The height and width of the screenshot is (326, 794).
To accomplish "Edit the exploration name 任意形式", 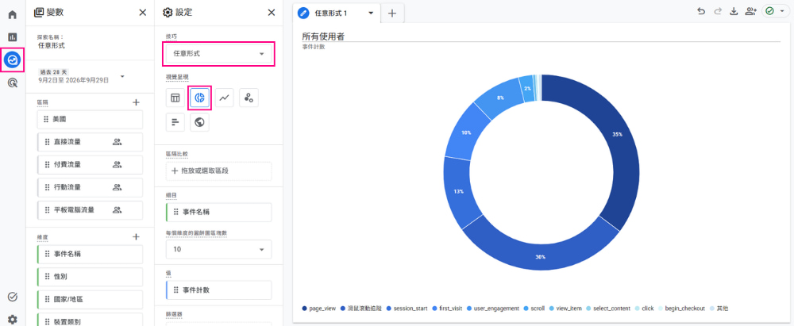I will click(x=52, y=45).
